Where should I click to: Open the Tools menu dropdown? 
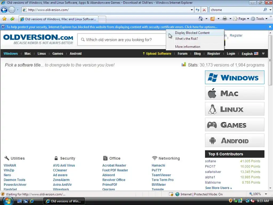point(259,19)
